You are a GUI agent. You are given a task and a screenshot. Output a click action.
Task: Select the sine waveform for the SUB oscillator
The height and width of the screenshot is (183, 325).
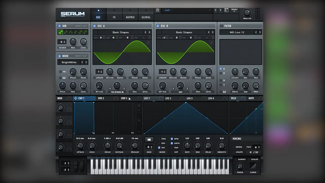(60, 32)
